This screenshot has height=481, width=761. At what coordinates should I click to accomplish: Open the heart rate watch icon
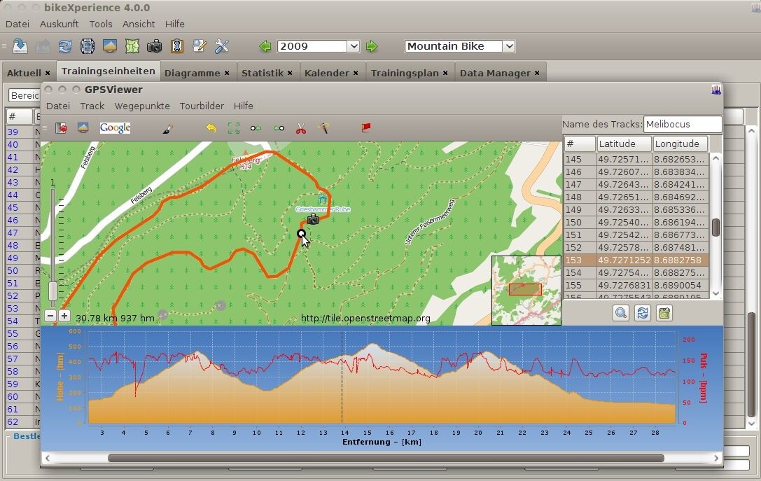[88, 46]
